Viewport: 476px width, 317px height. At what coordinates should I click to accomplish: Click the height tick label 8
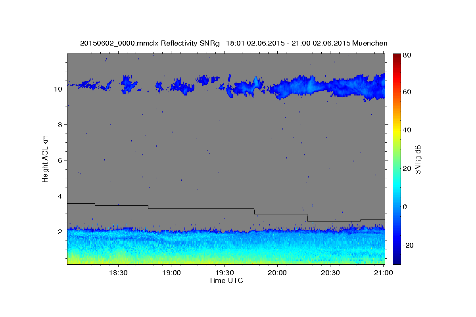(60, 125)
